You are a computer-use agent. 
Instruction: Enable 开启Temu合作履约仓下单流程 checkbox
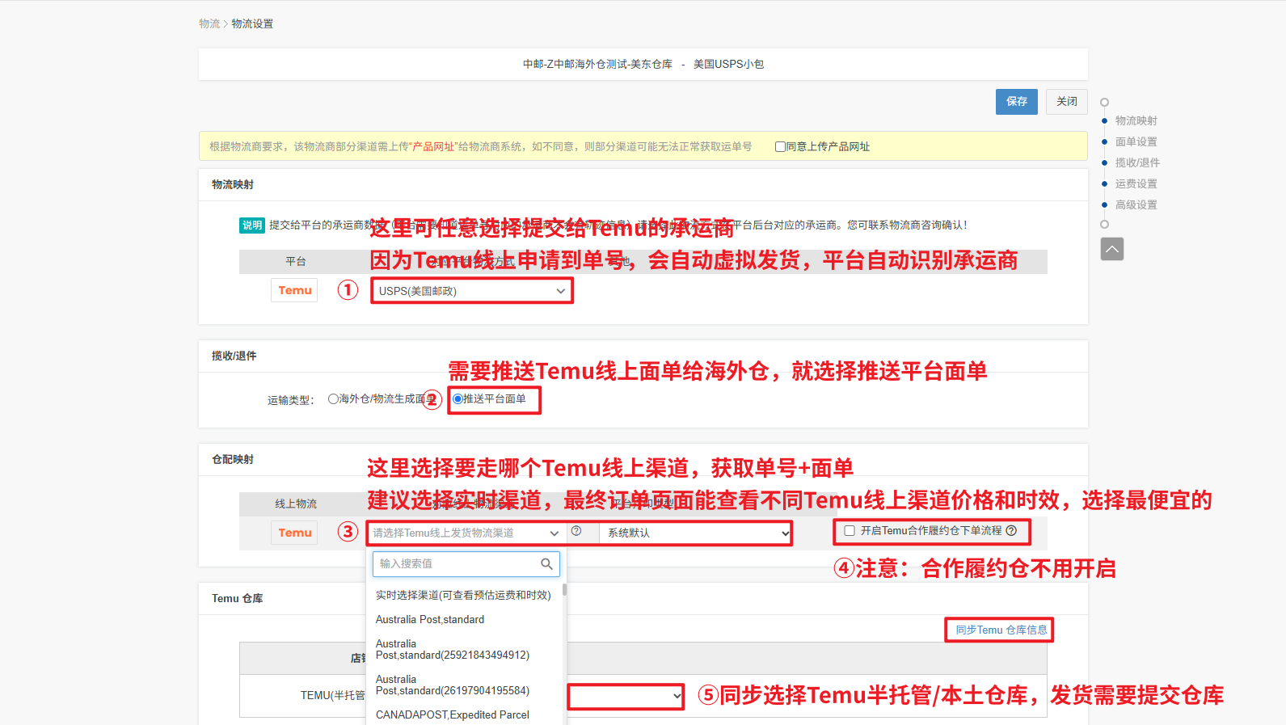click(850, 531)
